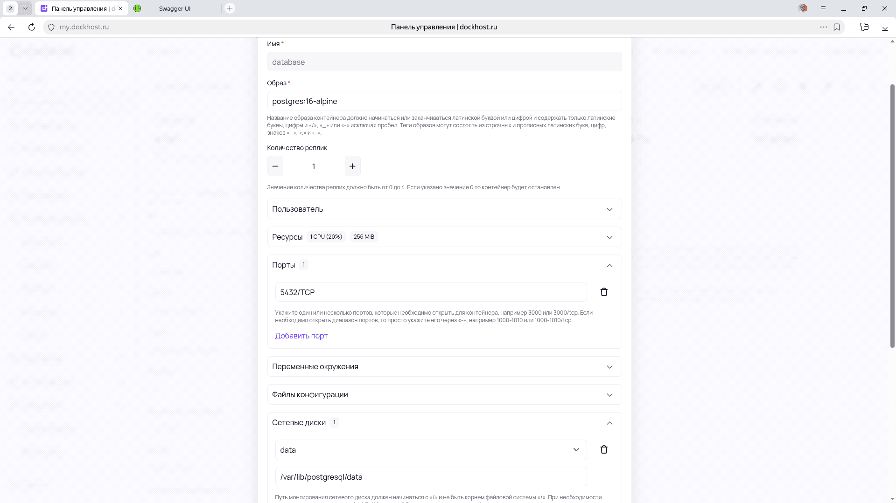Open the collections icon in toolbar

pyautogui.click(x=864, y=27)
